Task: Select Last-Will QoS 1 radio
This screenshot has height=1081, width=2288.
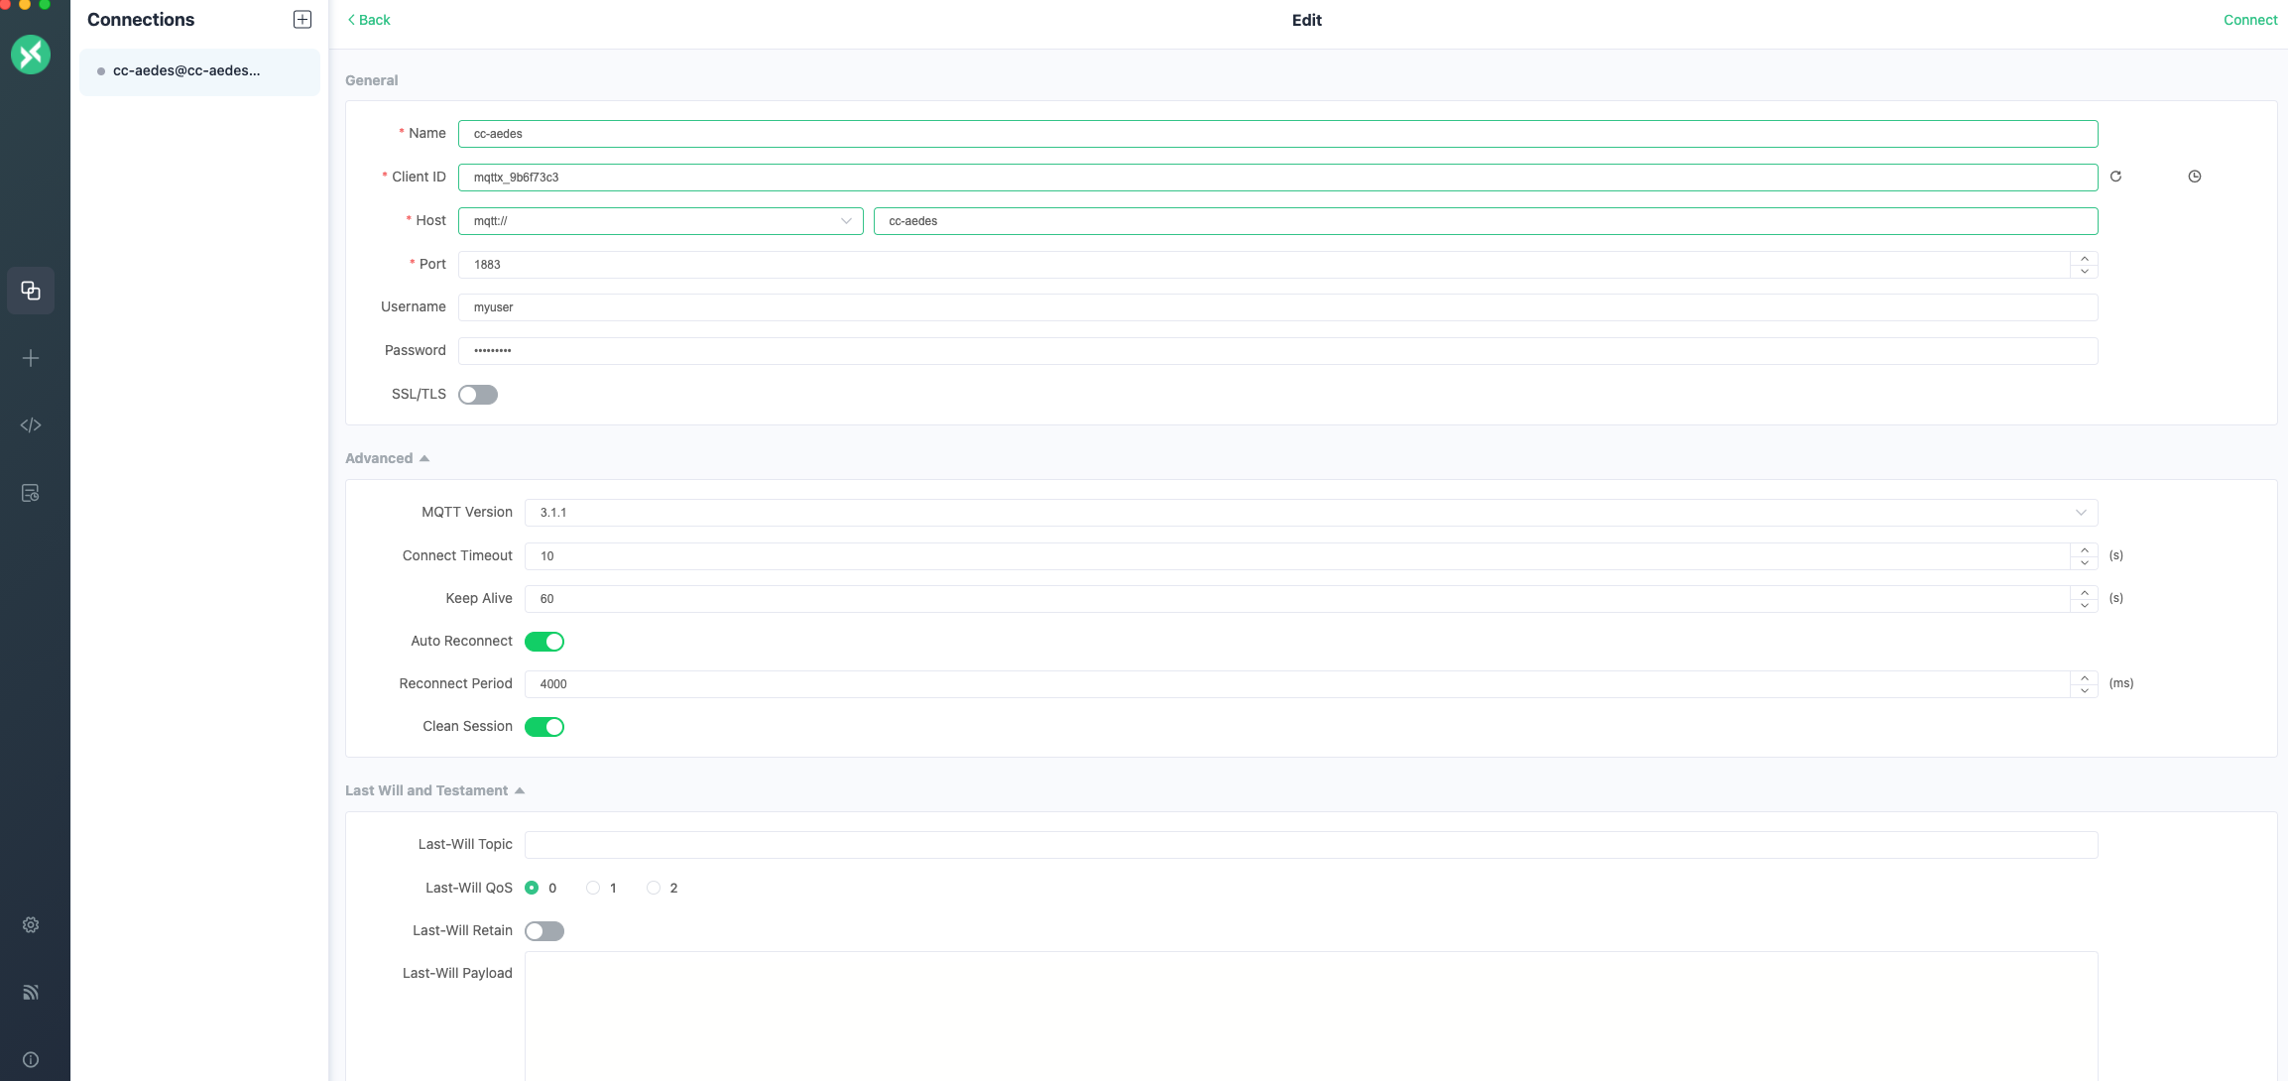Action: coord(593,888)
